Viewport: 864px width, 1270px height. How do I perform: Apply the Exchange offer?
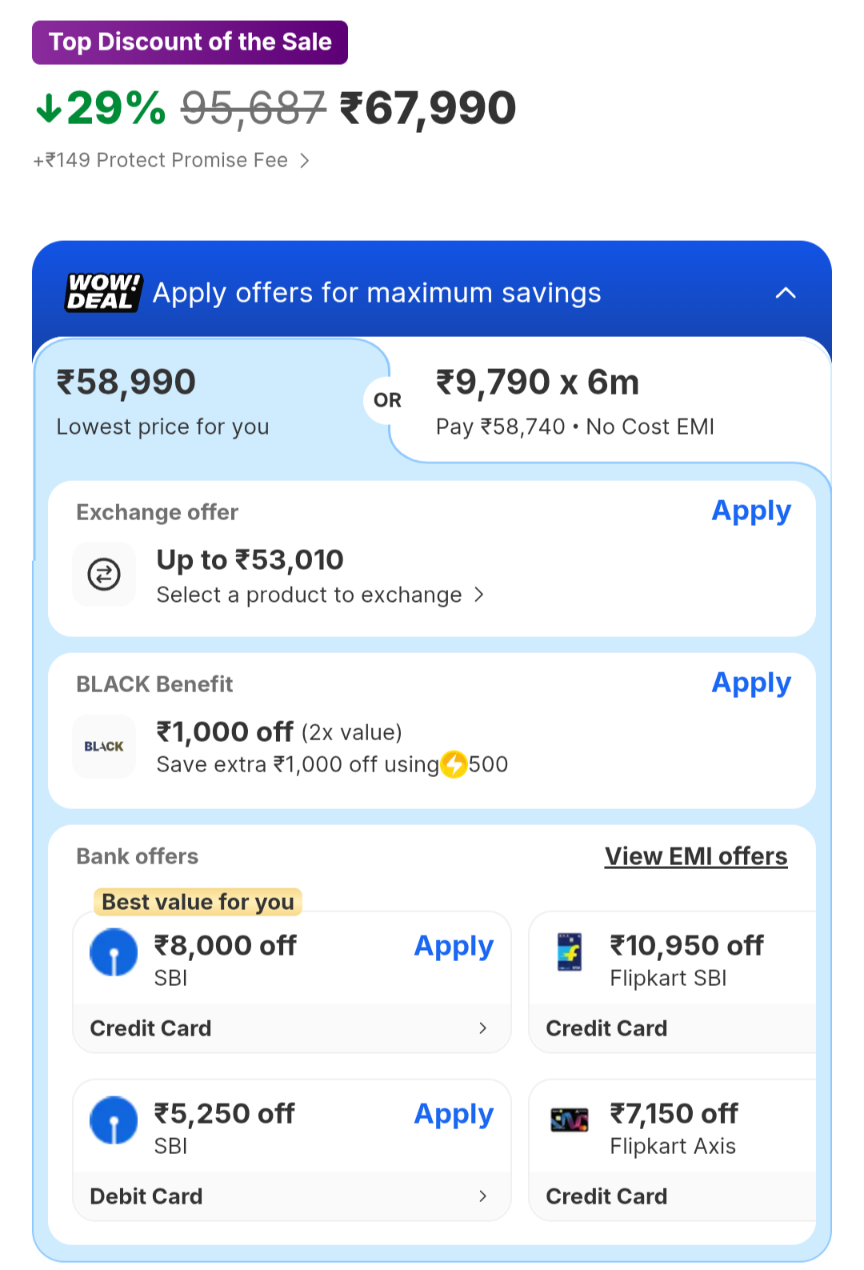coord(751,511)
